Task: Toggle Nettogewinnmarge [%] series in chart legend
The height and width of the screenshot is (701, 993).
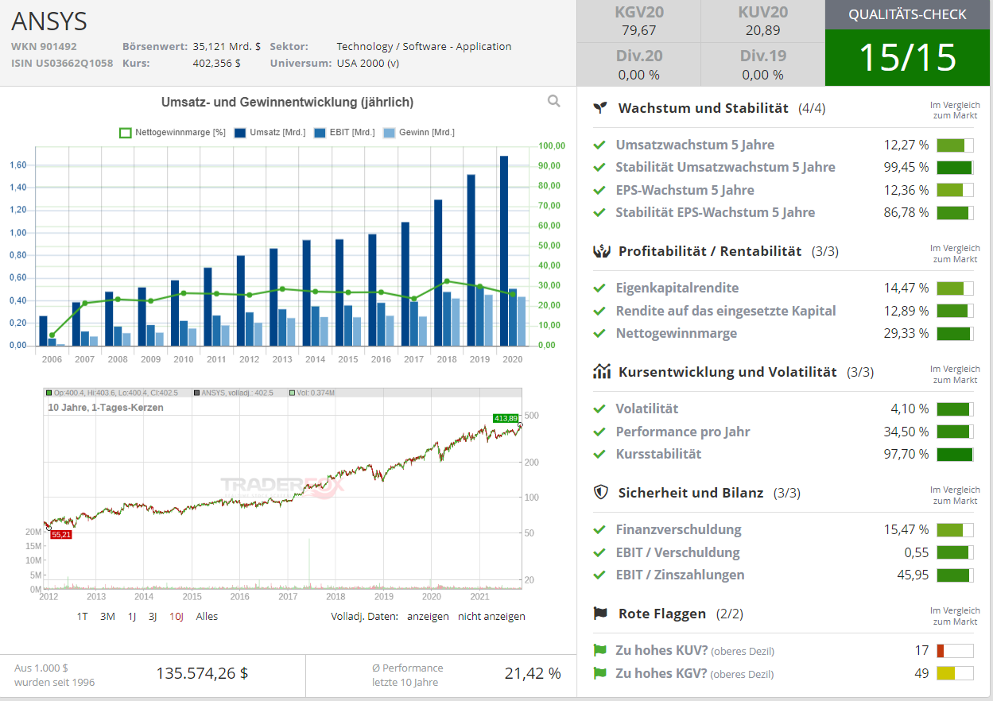Action: [x=173, y=133]
